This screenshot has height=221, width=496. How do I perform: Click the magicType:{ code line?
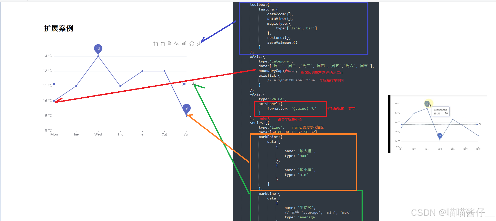(279, 24)
